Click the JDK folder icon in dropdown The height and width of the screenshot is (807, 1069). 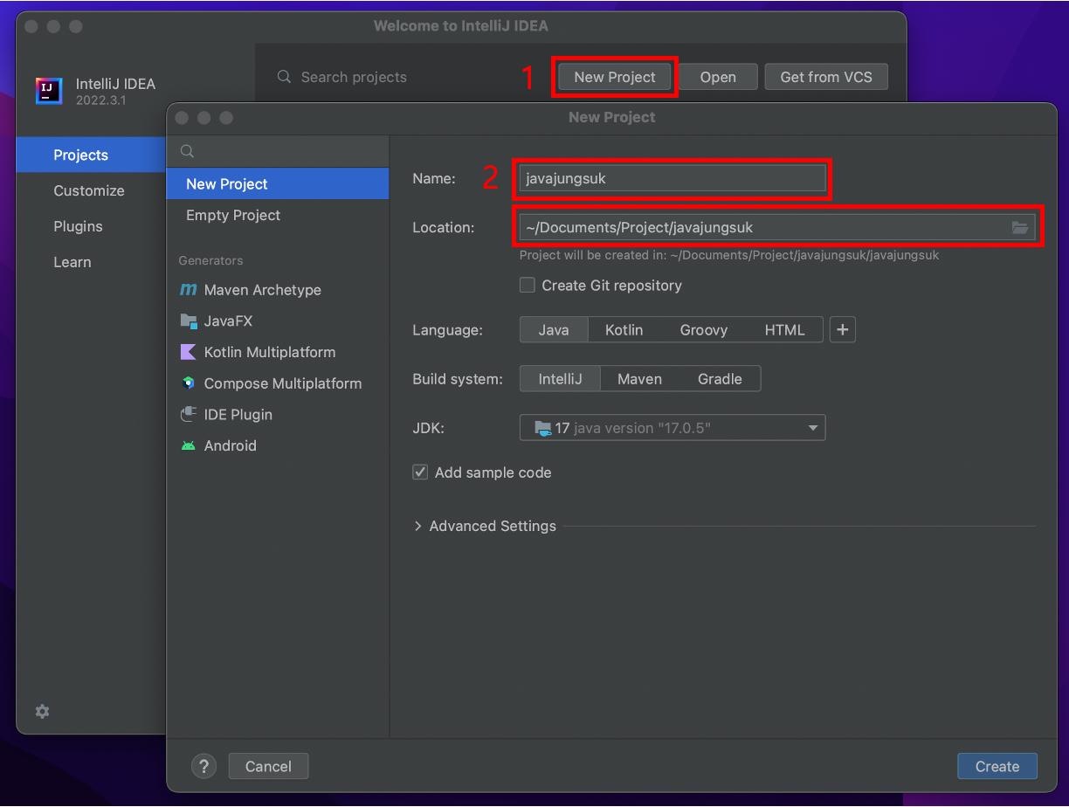tap(543, 428)
